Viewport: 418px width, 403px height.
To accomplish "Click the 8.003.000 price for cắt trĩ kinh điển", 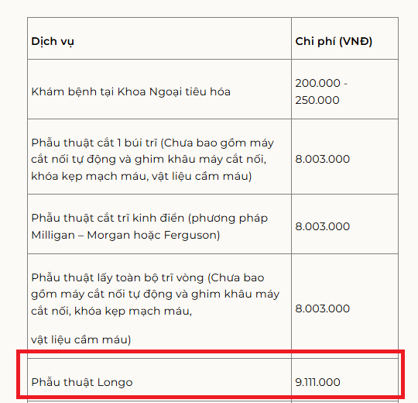I will (x=322, y=226).
